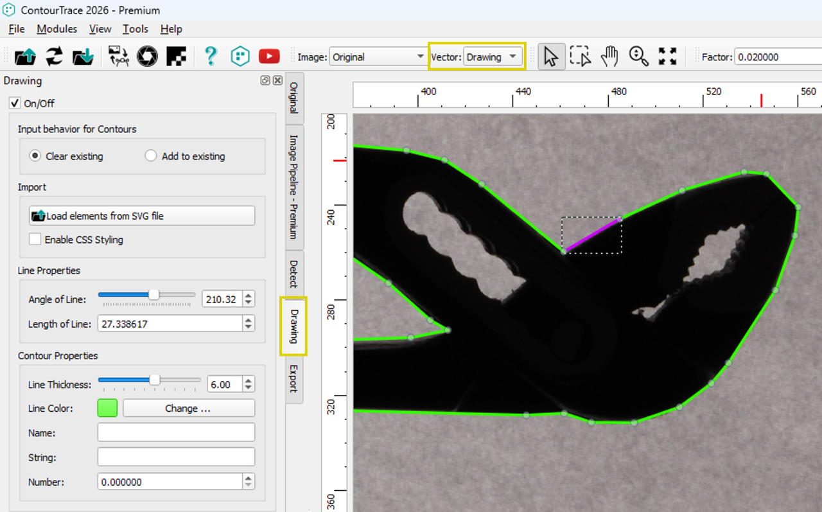The height and width of the screenshot is (512, 822).
Task: Open the Vector dropdown showing Drawing
Action: (492, 57)
